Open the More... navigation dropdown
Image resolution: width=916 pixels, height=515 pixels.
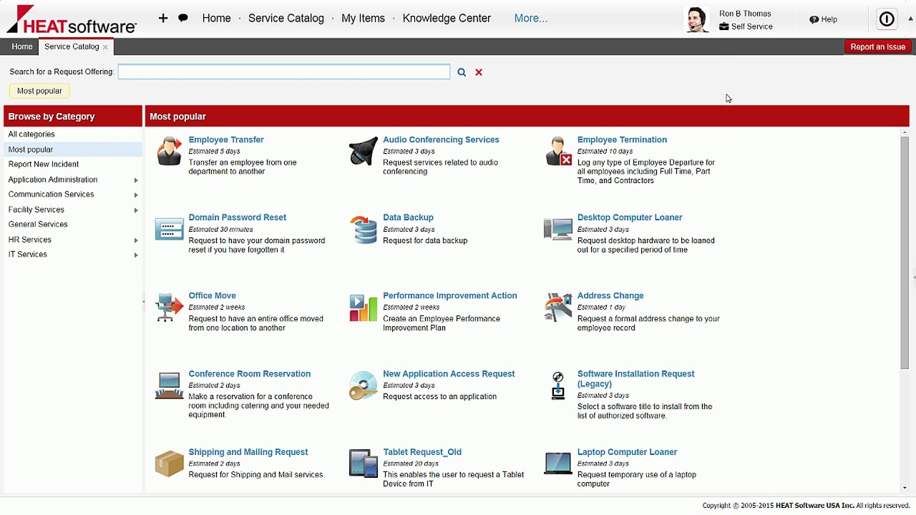pyautogui.click(x=530, y=19)
